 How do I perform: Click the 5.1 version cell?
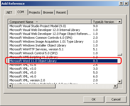pos(95,49)
